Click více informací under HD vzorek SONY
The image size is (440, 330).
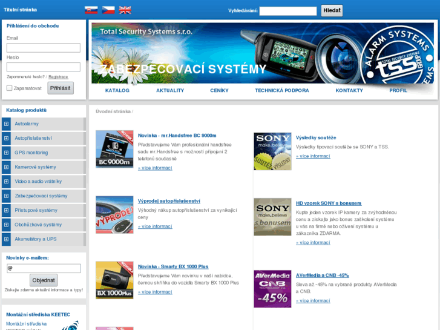(x=313, y=243)
